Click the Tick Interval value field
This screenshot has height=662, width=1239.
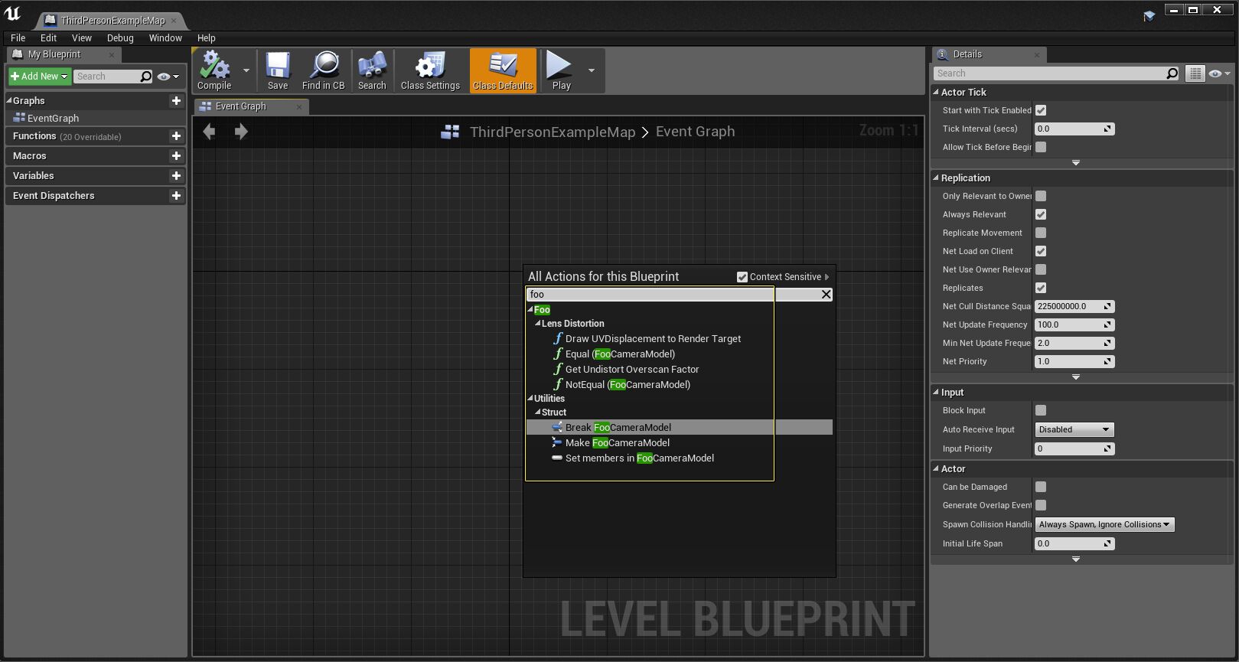[x=1068, y=129]
